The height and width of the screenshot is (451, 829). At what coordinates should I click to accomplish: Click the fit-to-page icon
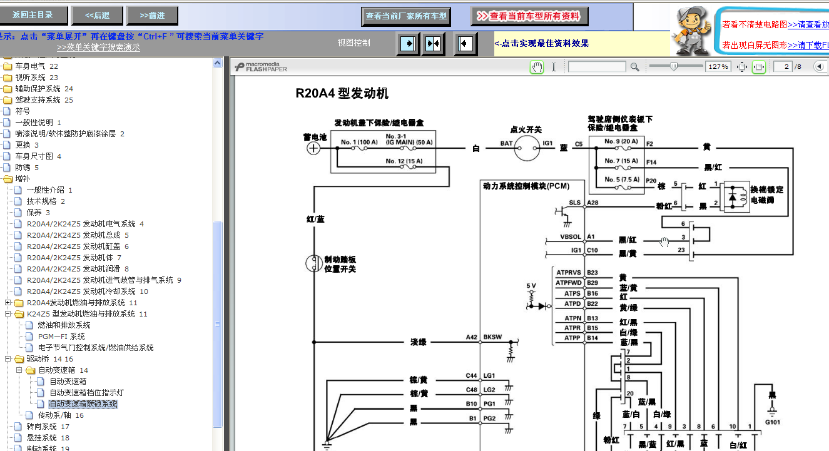[x=742, y=67]
